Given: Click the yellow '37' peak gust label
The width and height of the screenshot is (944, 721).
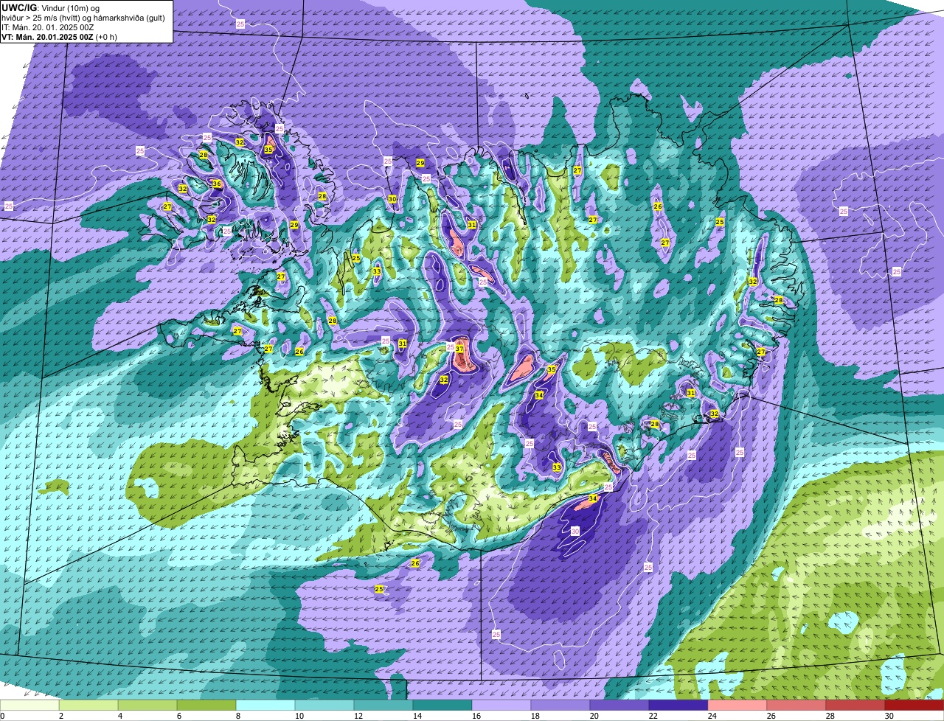Looking at the screenshot, I should (x=459, y=349).
